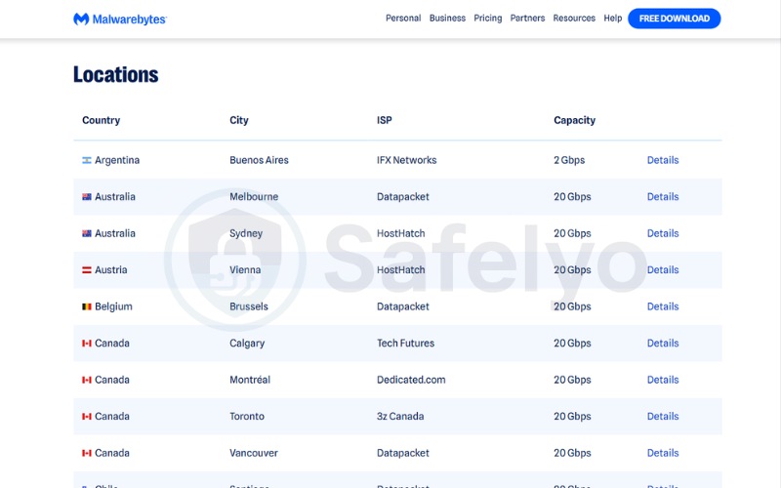Select the IFX Networks ISP cell

[406, 160]
